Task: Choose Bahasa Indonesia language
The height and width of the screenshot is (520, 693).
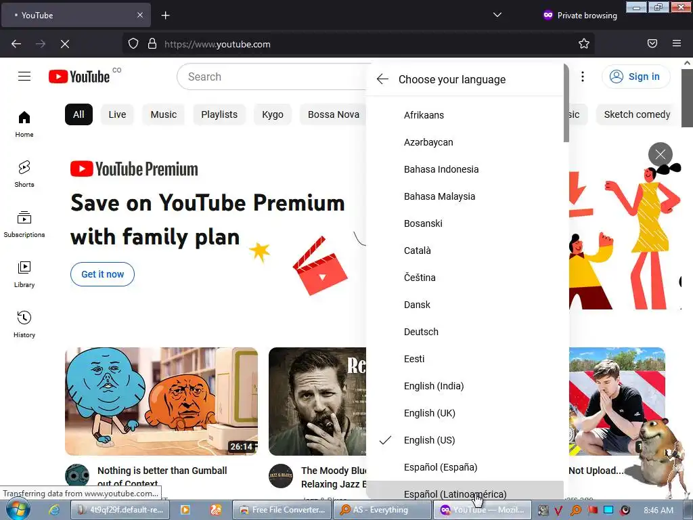Action: (465, 169)
